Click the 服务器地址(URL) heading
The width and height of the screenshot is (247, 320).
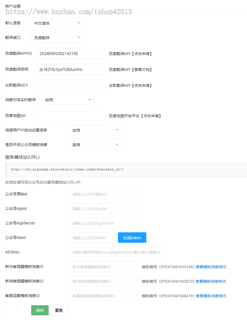22,157
